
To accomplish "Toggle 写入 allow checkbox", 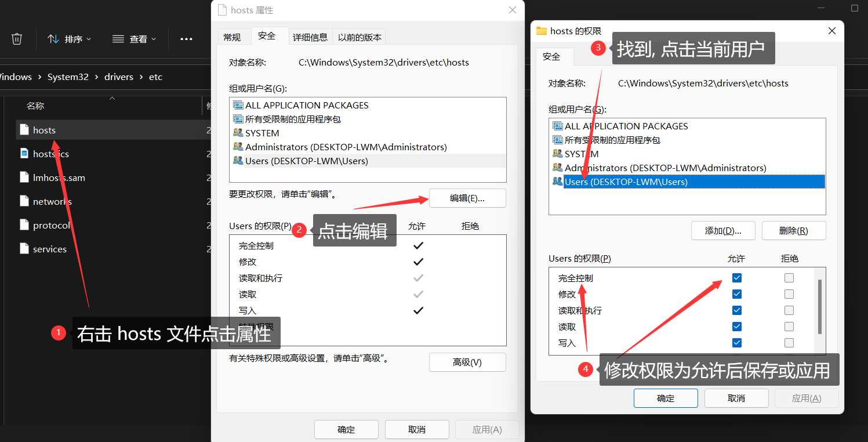I will click(x=736, y=343).
